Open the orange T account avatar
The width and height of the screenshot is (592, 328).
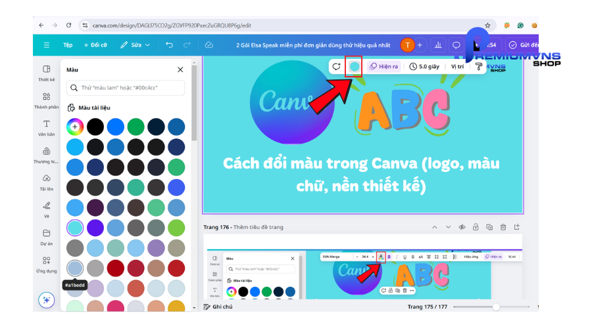click(407, 45)
